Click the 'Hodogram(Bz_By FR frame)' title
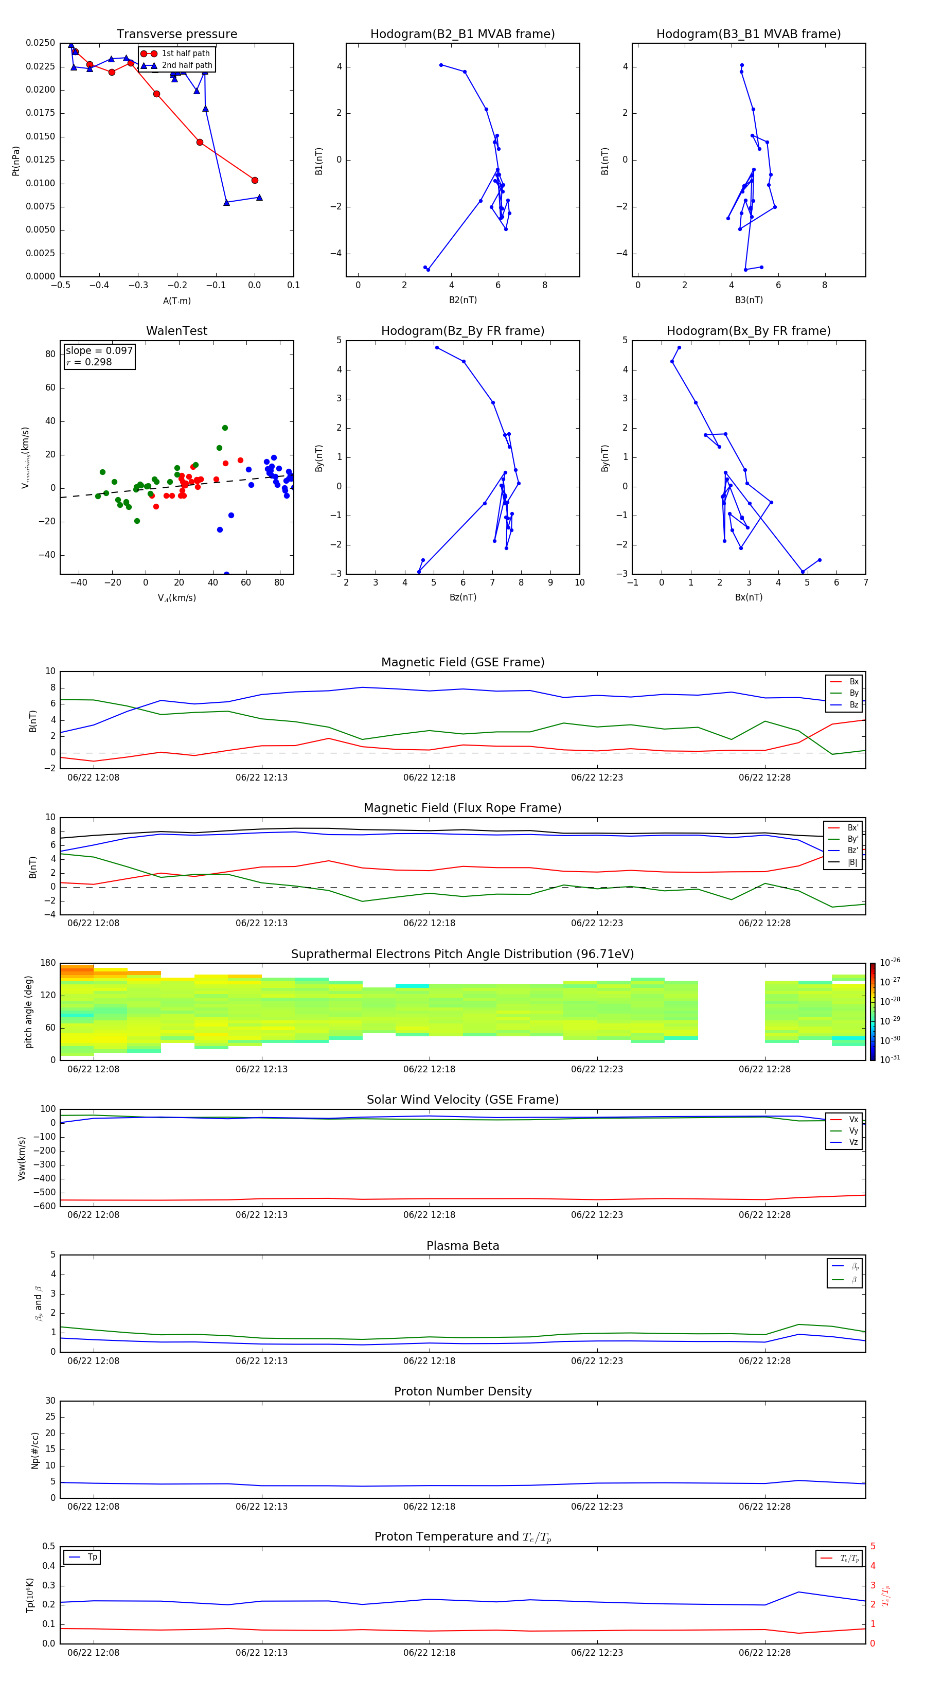Screen dimensions: 926x1698 pyautogui.click(x=462, y=331)
